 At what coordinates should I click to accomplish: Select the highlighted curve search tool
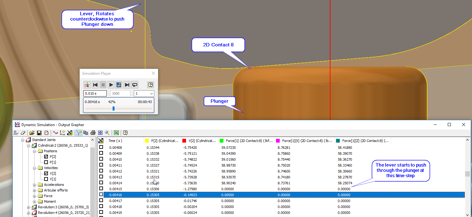click(x=79, y=133)
